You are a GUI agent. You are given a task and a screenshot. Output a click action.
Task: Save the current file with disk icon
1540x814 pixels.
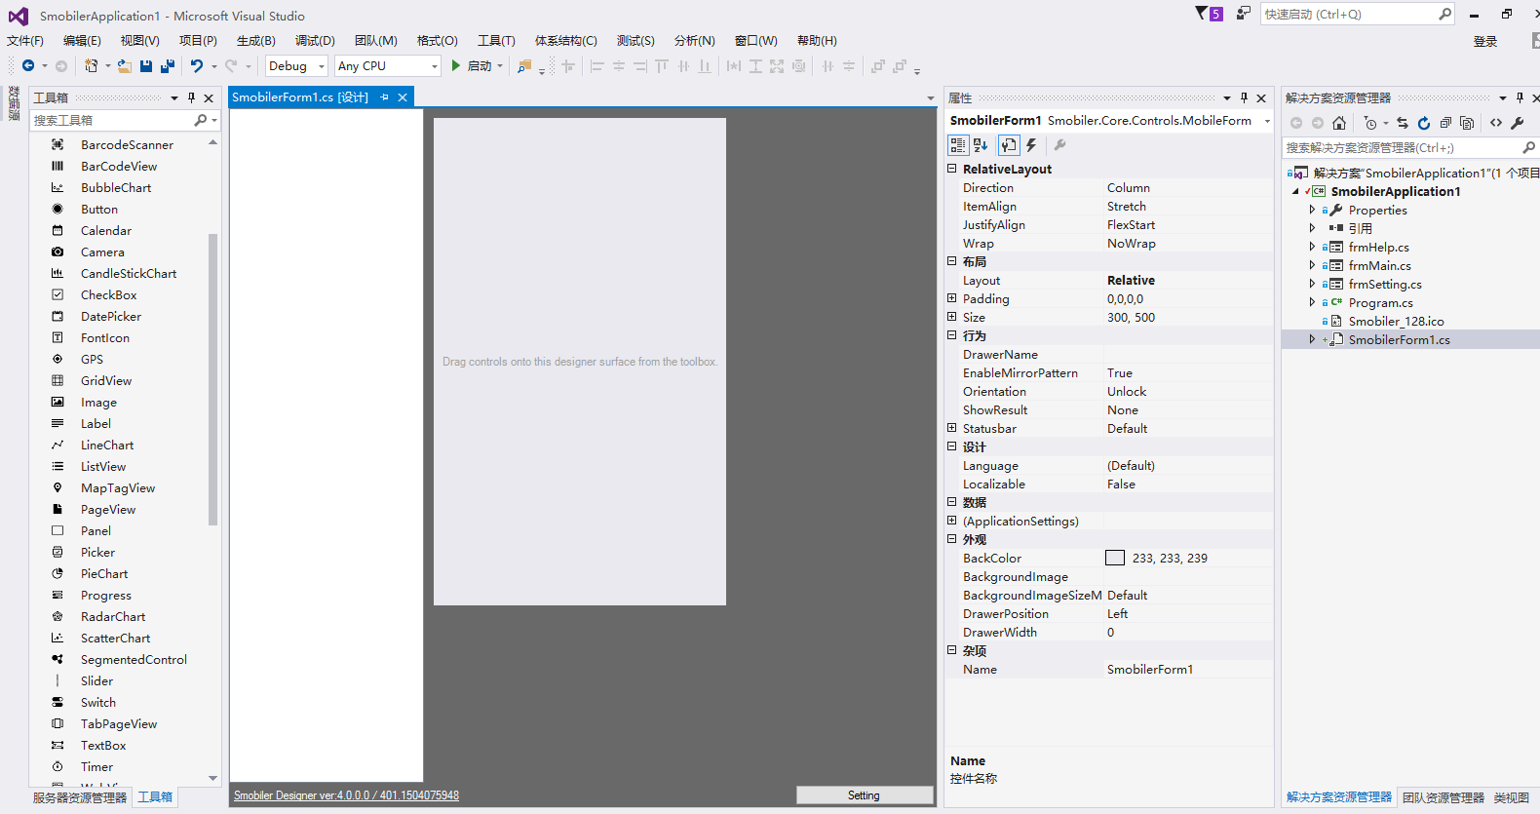pos(146,66)
